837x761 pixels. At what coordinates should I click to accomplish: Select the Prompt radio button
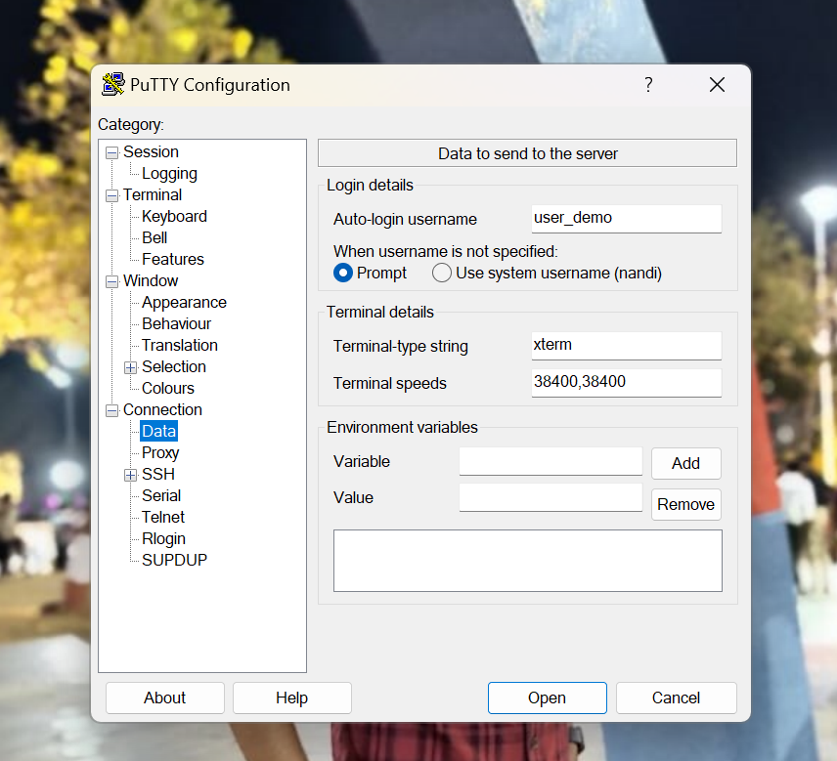[342, 274]
